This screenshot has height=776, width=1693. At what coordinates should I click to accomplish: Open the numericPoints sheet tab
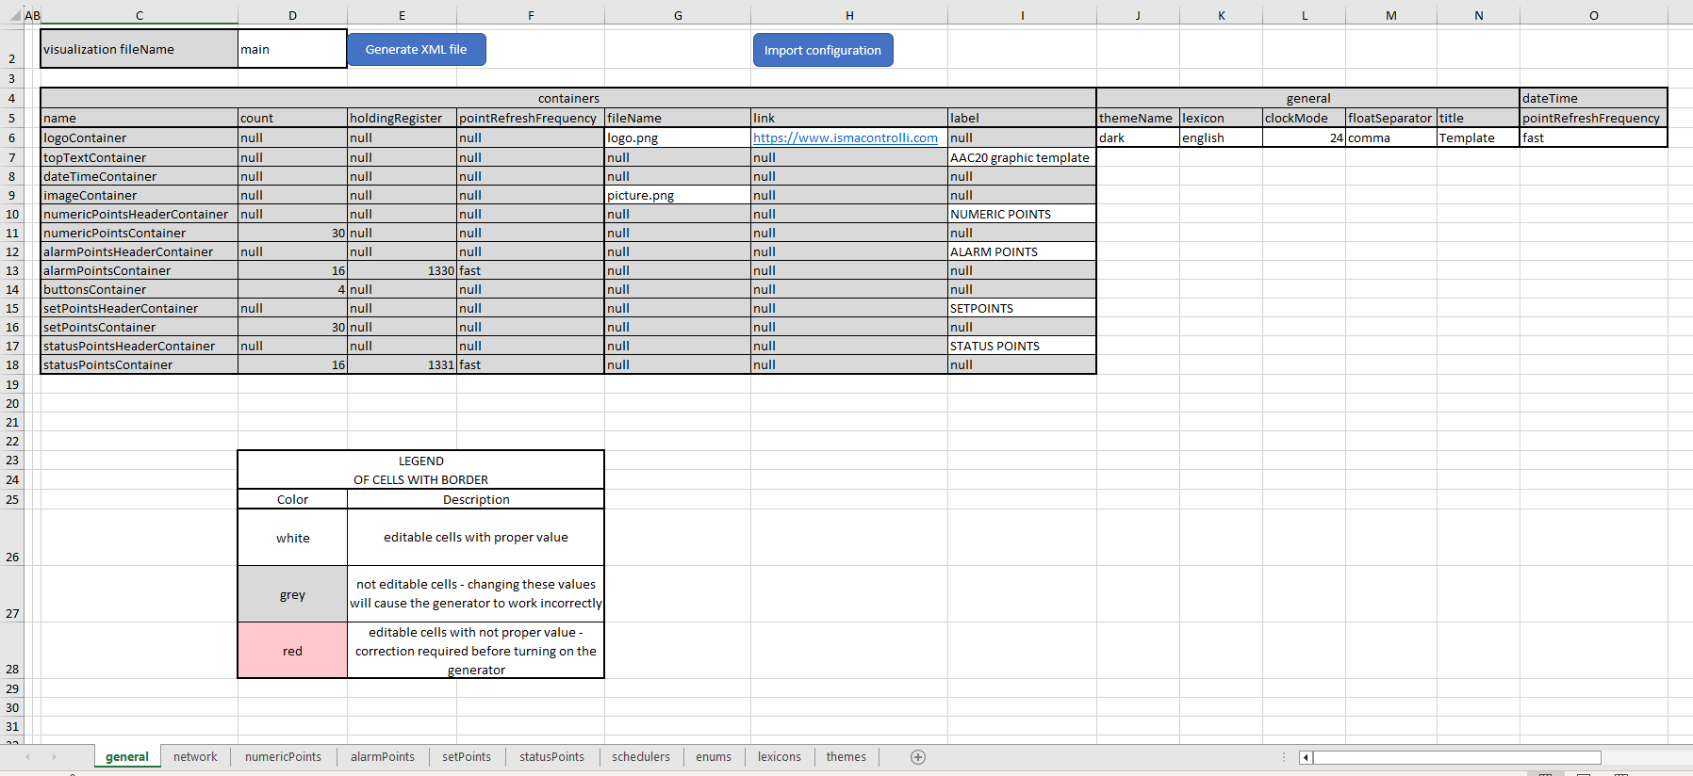click(283, 757)
